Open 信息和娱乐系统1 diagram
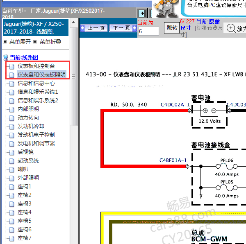Viewport: 246px width, 244px height. [x=38, y=92]
